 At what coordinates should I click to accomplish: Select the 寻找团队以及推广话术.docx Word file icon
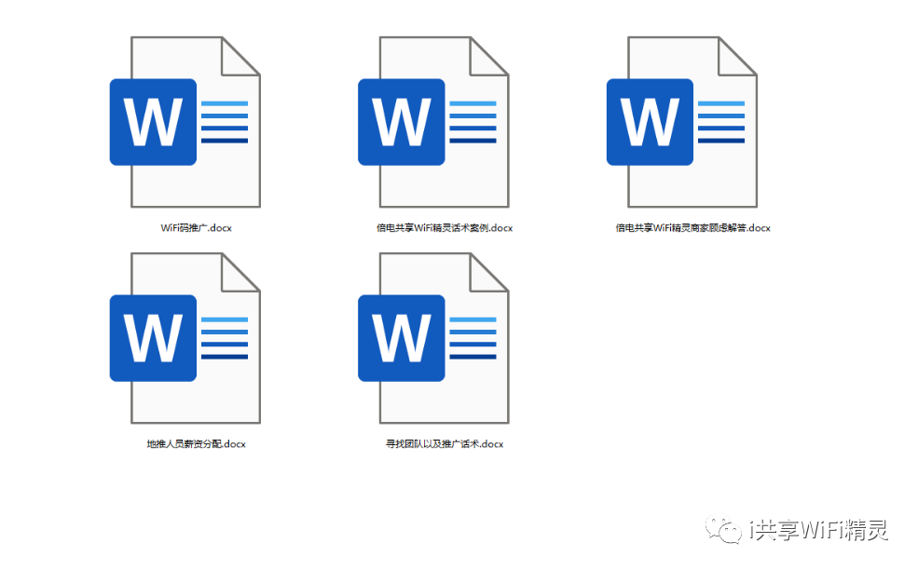tap(433, 338)
